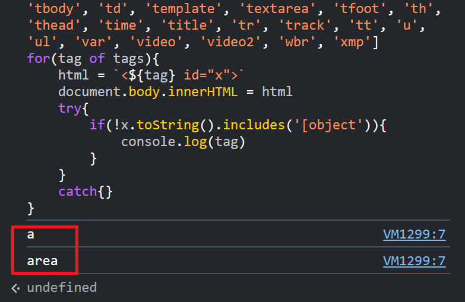Click the 'document.body.innerHTML = html' line
The height and width of the screenshot is (302, 465).
point(175,92)
